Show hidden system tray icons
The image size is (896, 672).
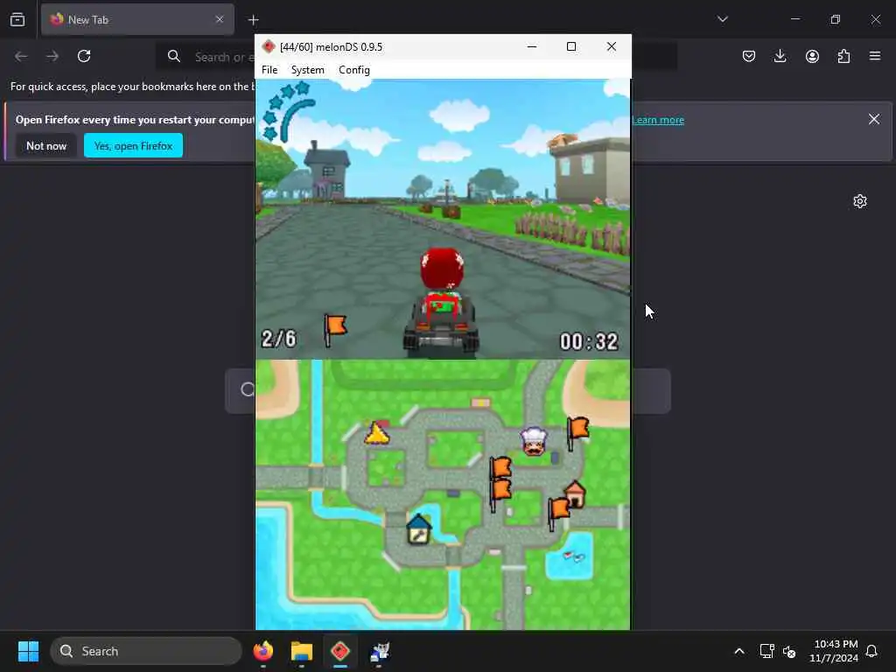(738, 651)
